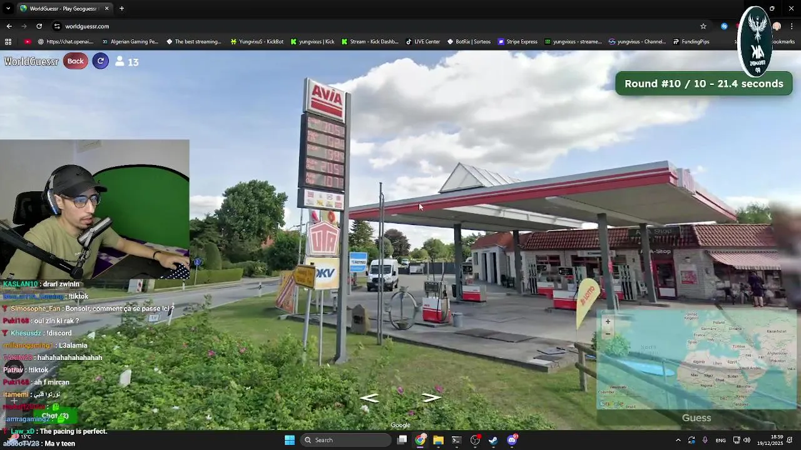Screen dimensions: 801x450
Task: Open the yungvixus - streame... bookmark
Action: click(573, 42)
